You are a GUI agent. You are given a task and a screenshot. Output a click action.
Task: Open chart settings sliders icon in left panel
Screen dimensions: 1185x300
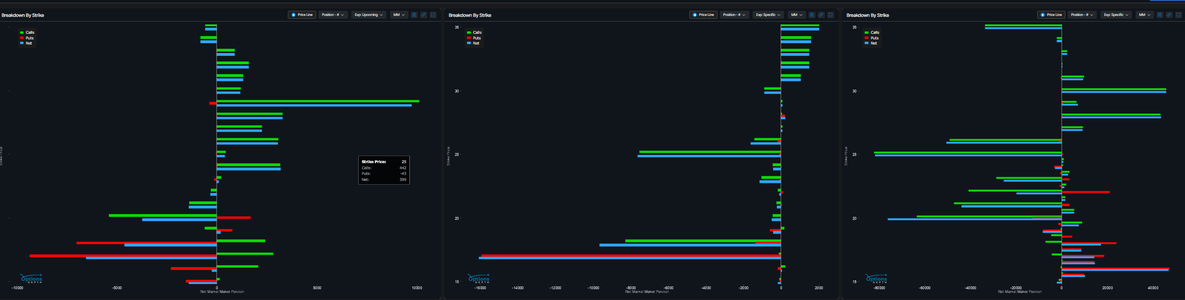click(x=414, y=15)
